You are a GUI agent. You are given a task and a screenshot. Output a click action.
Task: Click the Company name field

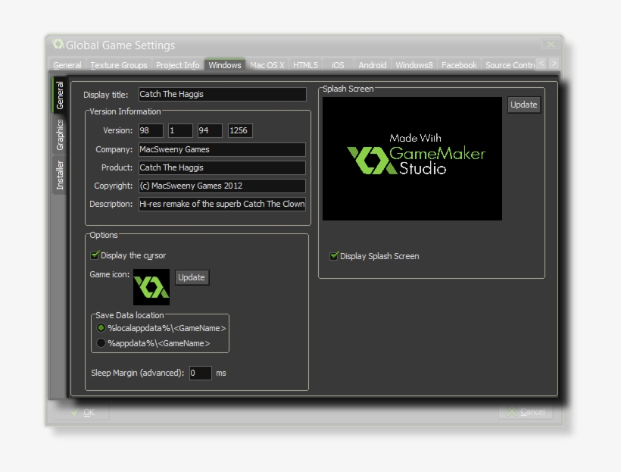[x=221, y=149]
